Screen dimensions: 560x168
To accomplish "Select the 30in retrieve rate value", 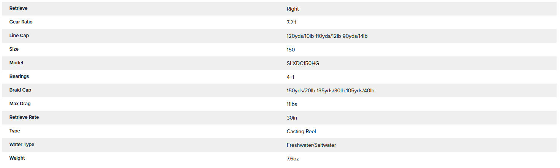I will click(292, 118).
